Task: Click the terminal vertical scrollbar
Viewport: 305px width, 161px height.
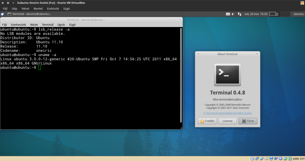Action: tap(181, 75)
